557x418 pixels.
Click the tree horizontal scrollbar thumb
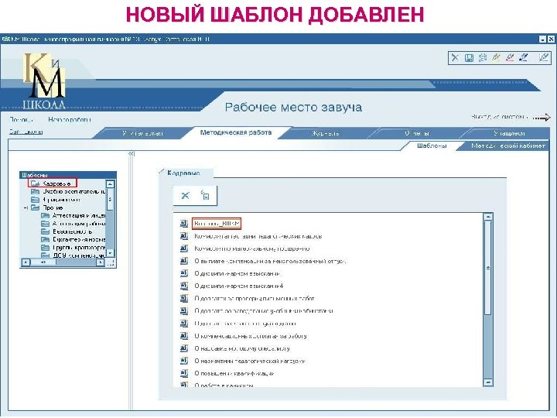[43, 262]
